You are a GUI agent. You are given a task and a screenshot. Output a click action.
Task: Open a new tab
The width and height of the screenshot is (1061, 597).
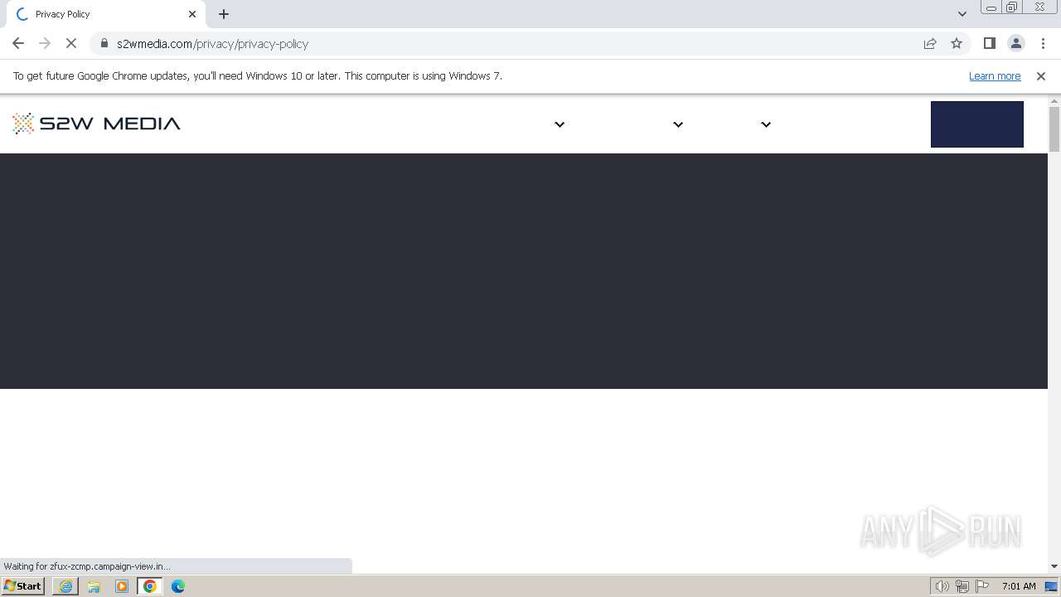(x=224, y=14)
